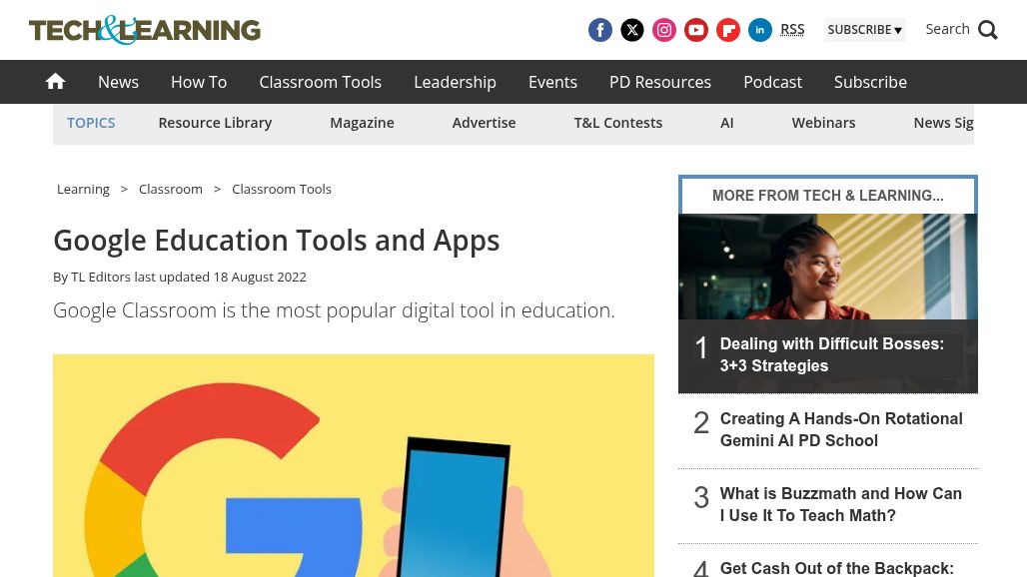Image resolution: width=1027 pixels, height=577 pixels.
Task: Click the TOPICS label
Action: click(x=91, y=123)
